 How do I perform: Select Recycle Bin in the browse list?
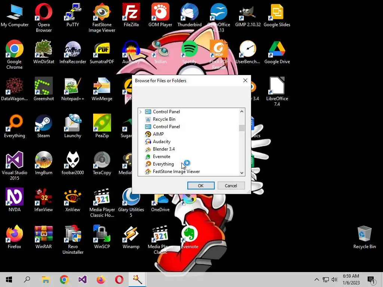164,119
